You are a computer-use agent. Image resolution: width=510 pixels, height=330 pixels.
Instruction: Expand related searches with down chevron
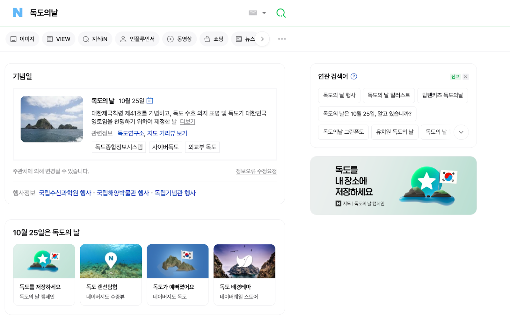click(461, 132)
